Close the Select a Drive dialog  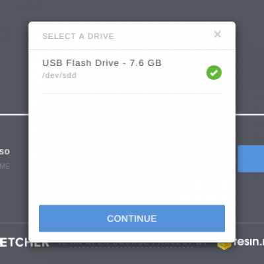217,34
